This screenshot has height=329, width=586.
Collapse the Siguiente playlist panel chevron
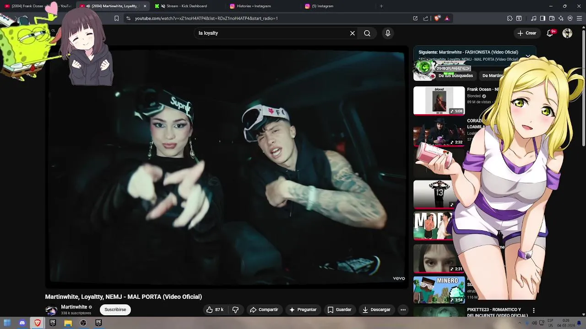point(528,56)
